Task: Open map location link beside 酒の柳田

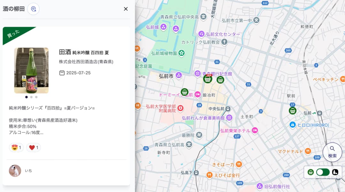Action: pos(33,9)
